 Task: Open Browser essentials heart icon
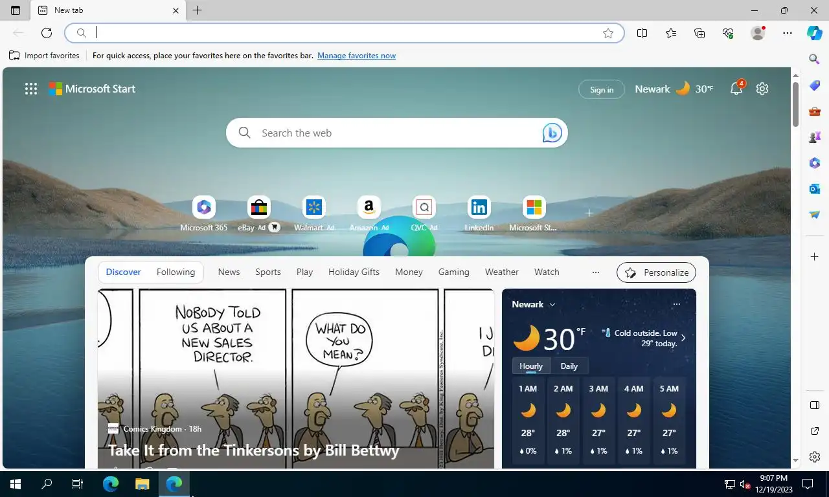(x=728, y=33)
